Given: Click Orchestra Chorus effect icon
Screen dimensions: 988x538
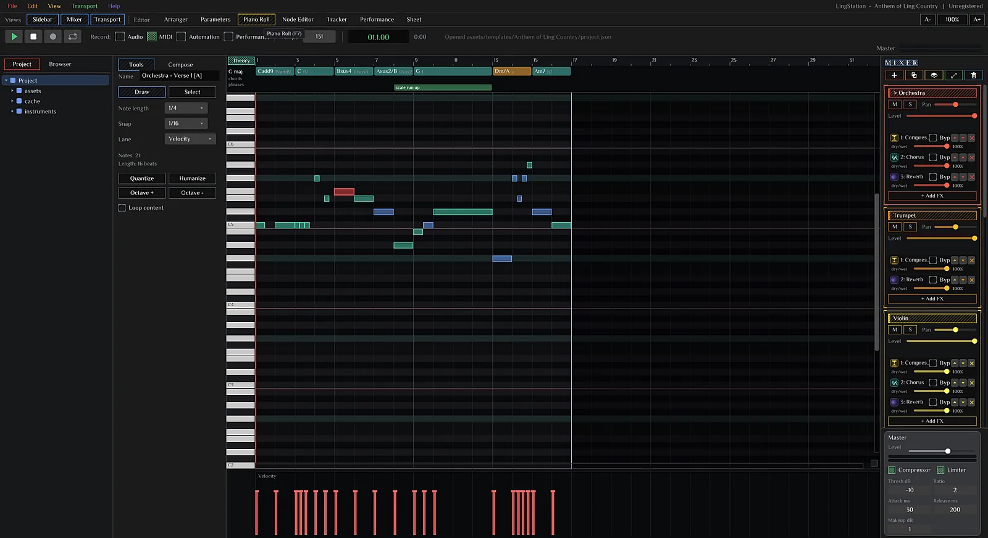Looking at the screenshot, I should pyautogui.click(x=894, y=157).
